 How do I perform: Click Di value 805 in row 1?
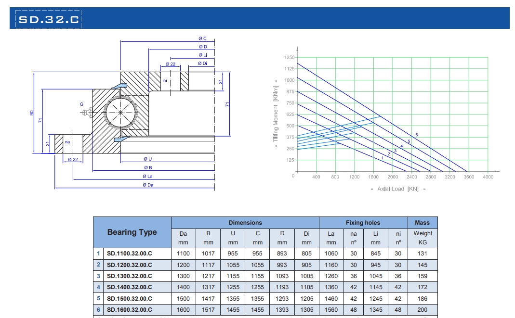pyautogui.click(x=306, y=254)
